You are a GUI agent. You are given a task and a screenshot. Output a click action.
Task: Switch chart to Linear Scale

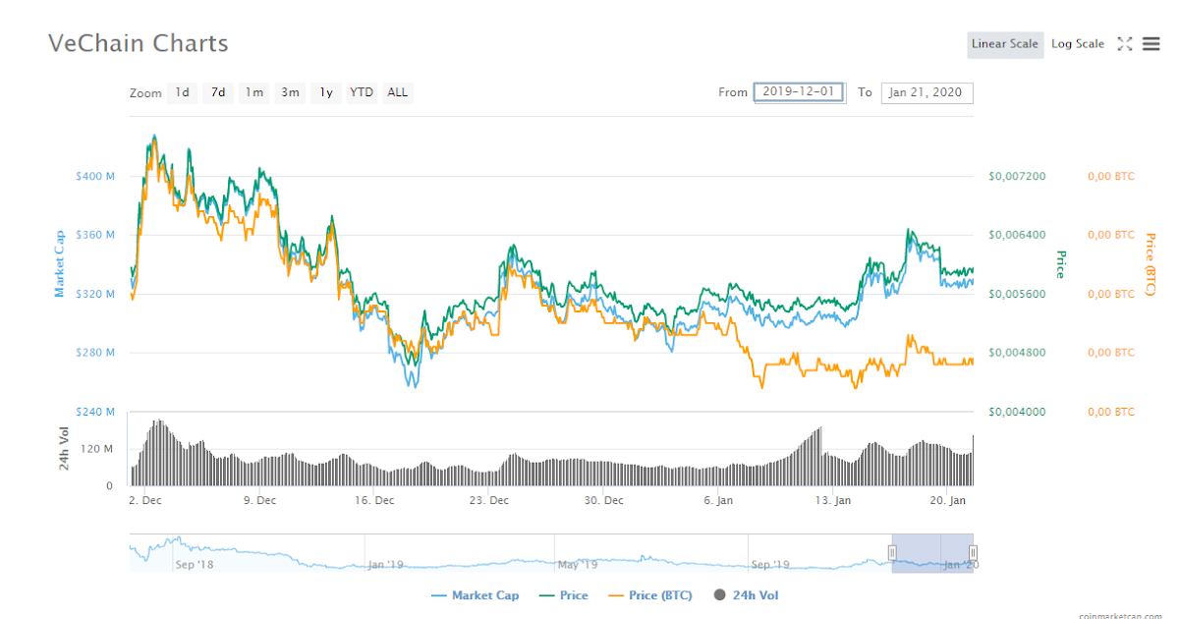click(1005, 44)
